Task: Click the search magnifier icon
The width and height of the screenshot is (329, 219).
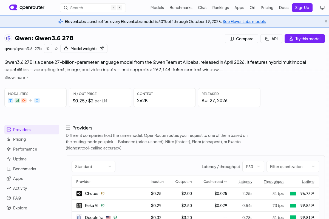Action: [x=66, y=8]
